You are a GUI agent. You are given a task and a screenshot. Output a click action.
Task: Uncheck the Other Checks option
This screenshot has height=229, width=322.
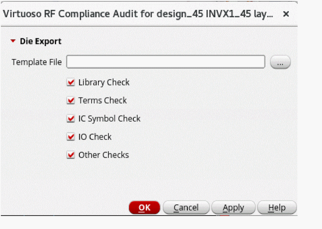pos(71,155)
